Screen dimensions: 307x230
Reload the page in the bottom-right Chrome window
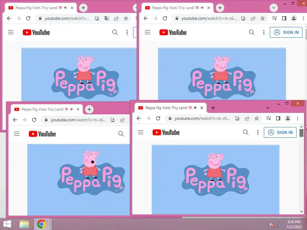tap(158, 118)
